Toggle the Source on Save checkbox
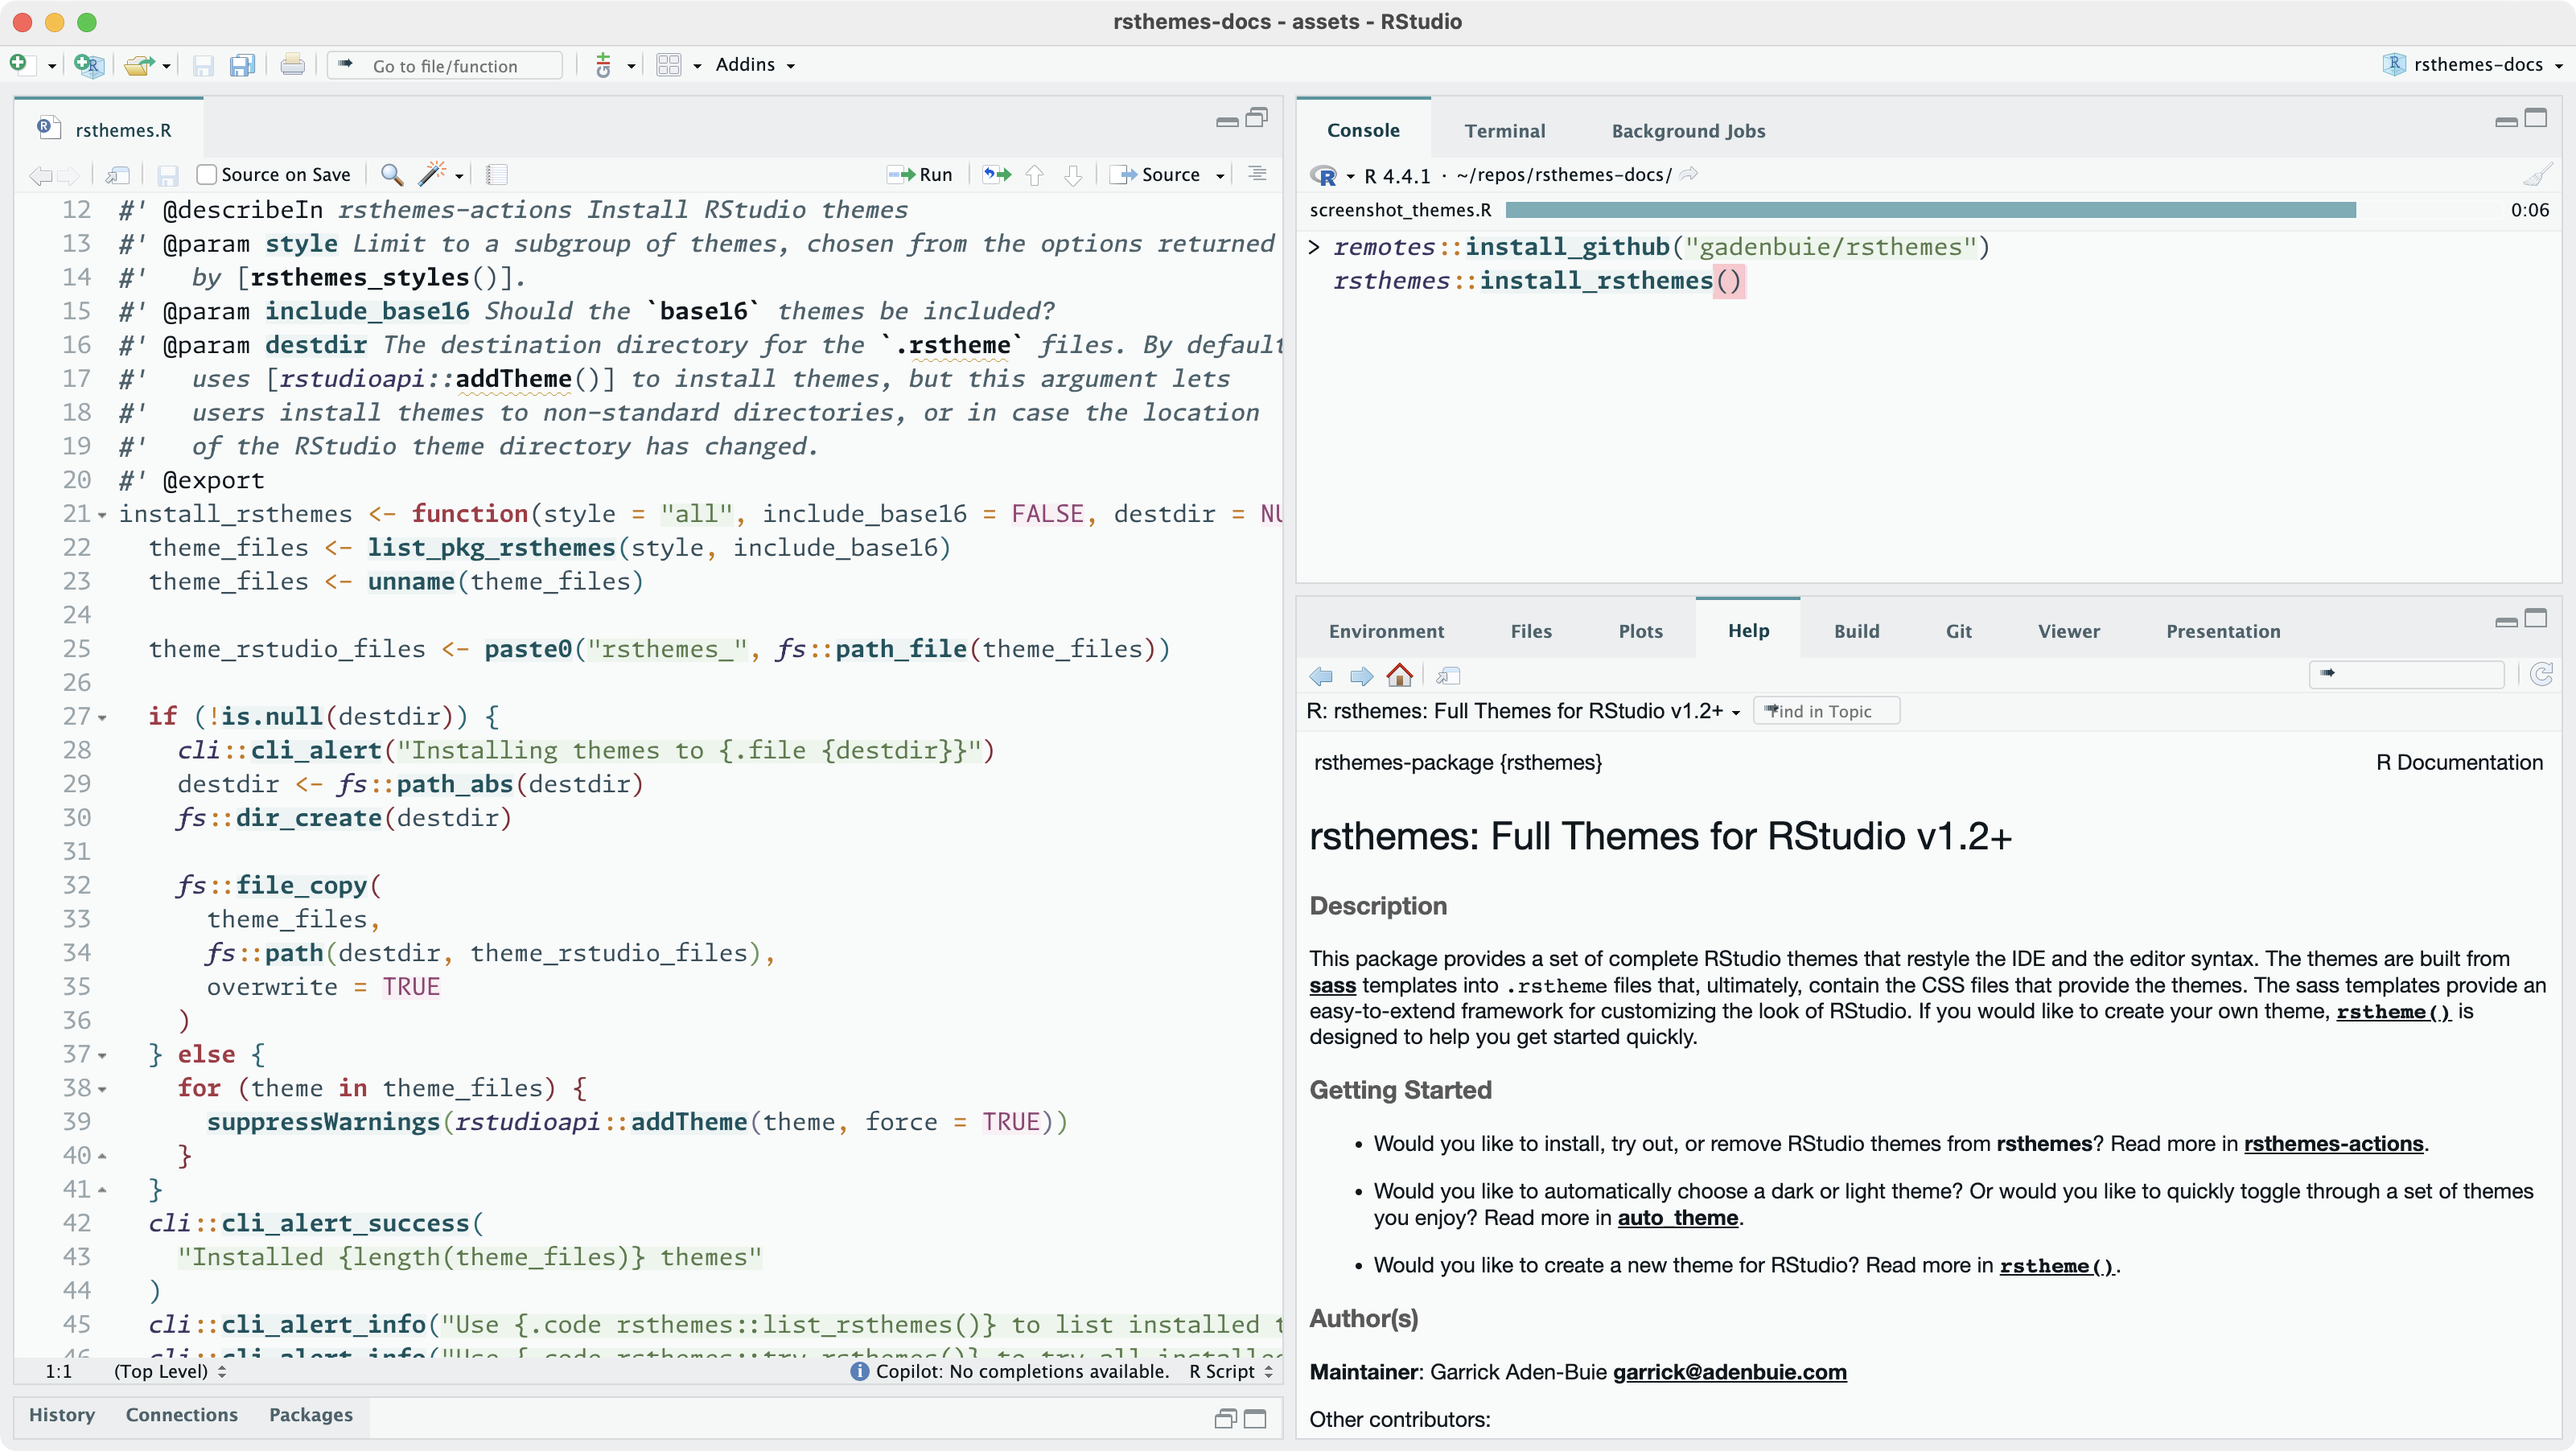This screenshot has width=2576, height=1451. click(x=207, y=175)
